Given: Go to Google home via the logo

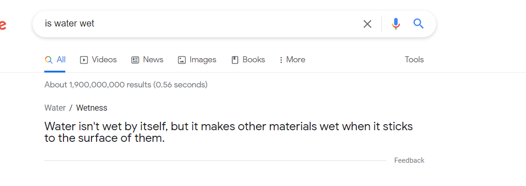Looking at the screenshot, I should [3, 25].
